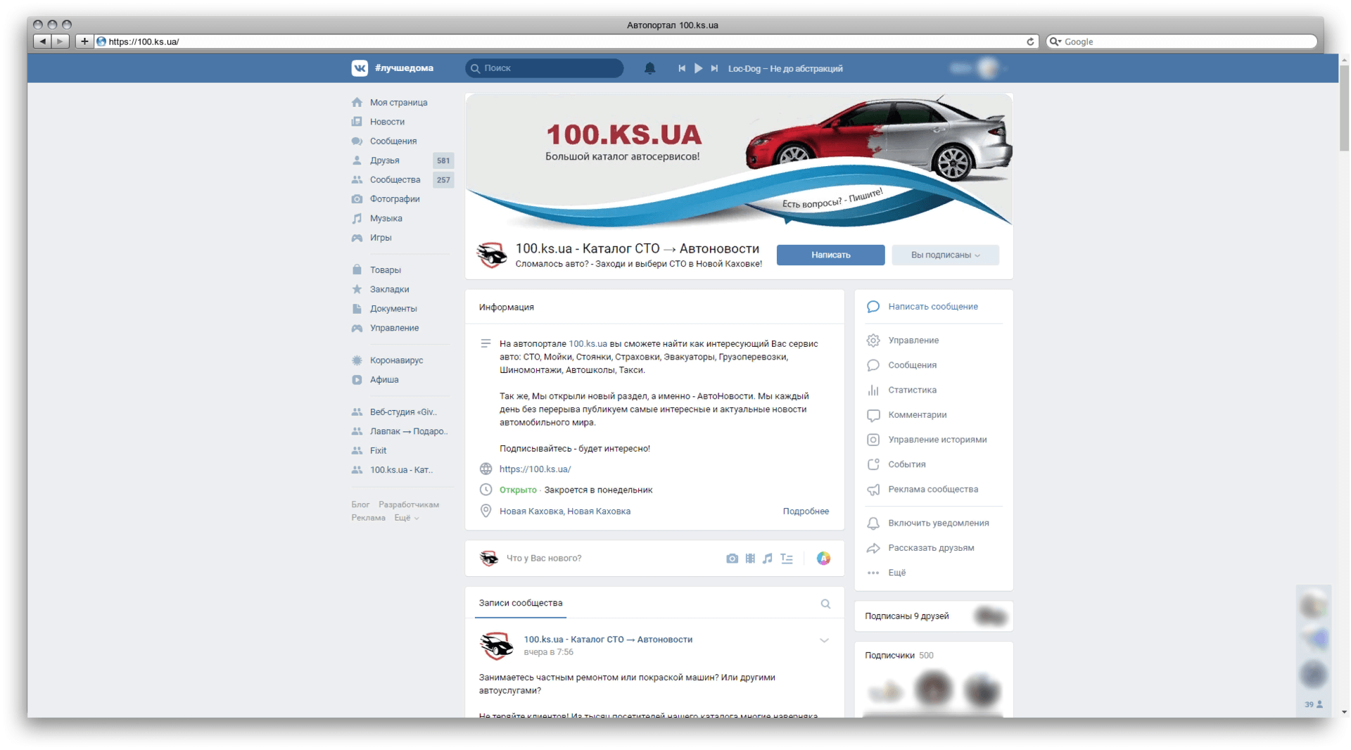1351x750 pixels.
Task: Click the VK search field
Action: point(544,68)
